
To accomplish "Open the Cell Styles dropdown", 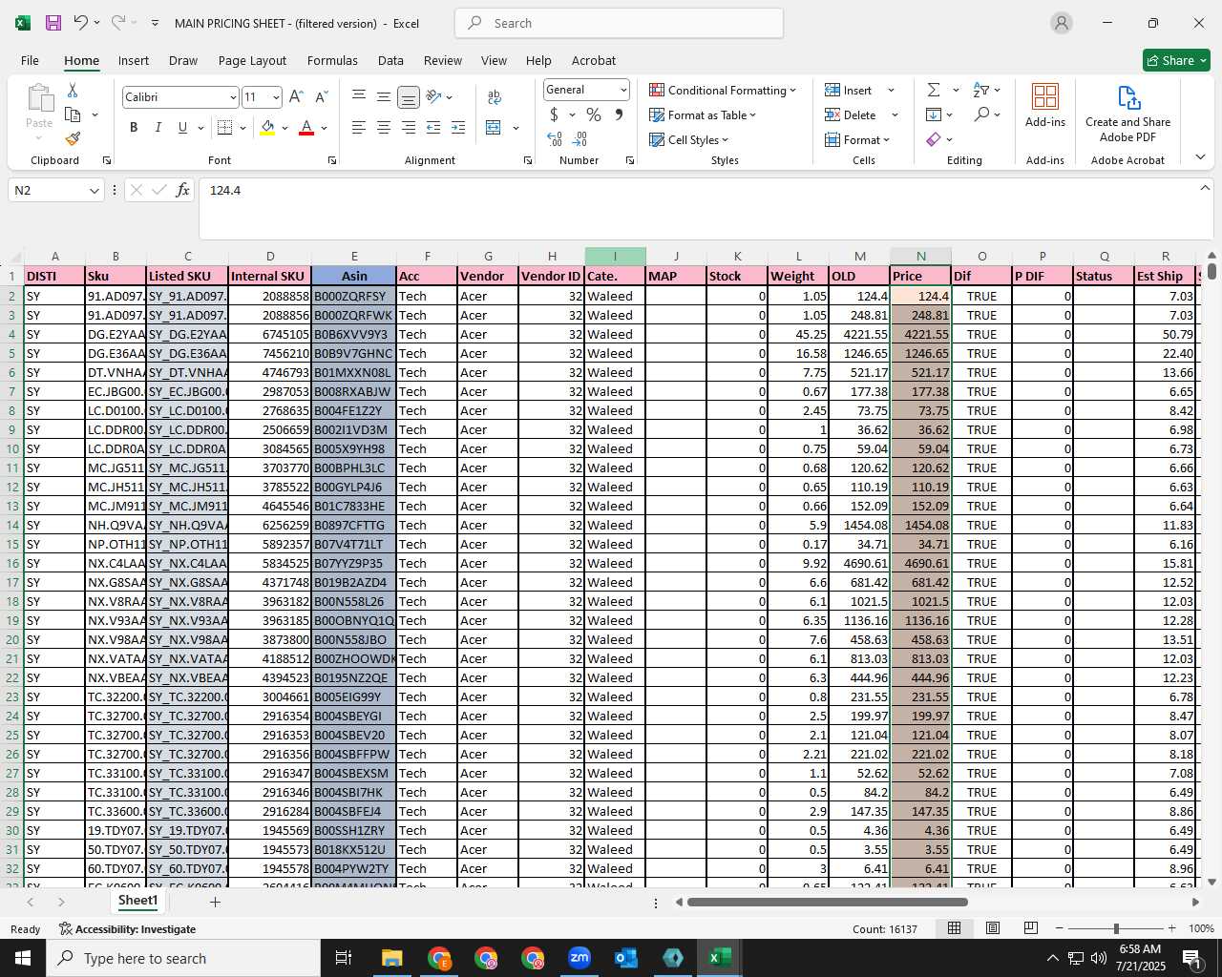I will pos(688,139).
